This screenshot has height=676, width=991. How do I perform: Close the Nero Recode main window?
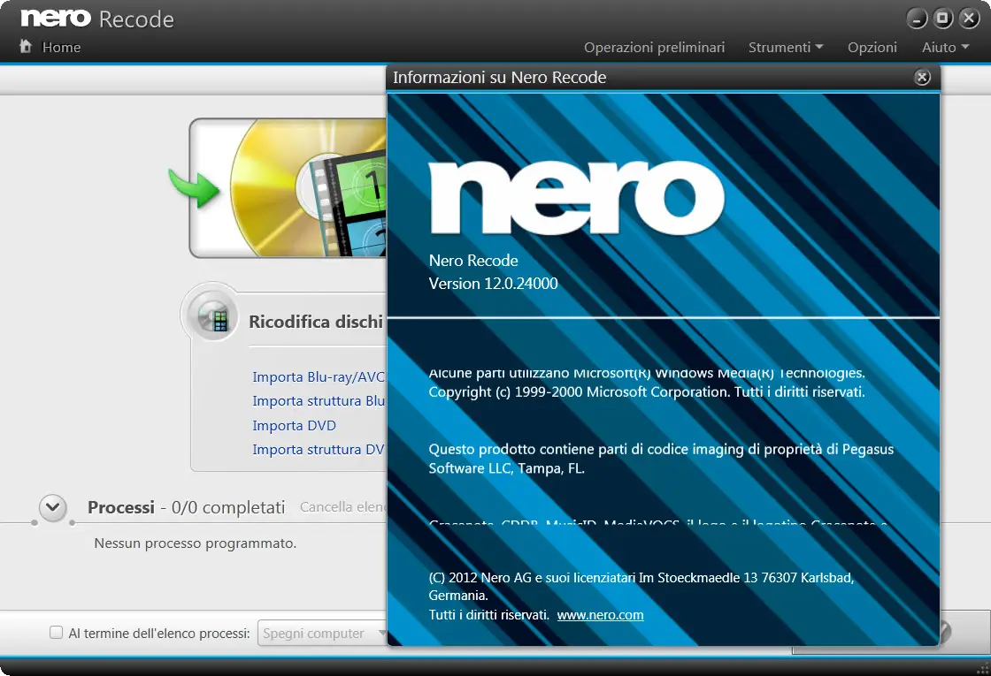pyautogui.click(x=969, y=19)
